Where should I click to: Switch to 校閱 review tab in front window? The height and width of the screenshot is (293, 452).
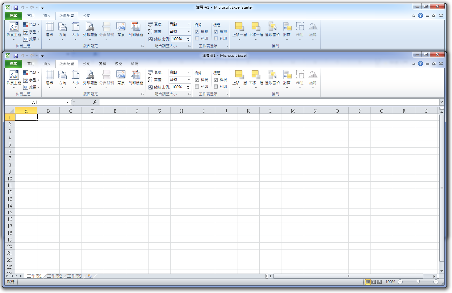119,64
